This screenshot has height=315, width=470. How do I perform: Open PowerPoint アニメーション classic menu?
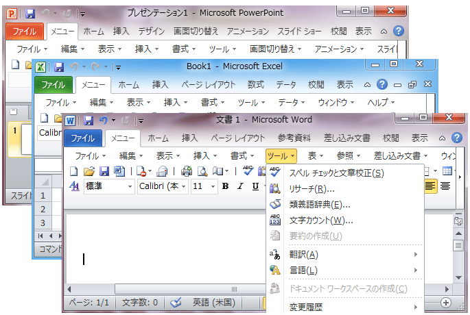[339, 49]
